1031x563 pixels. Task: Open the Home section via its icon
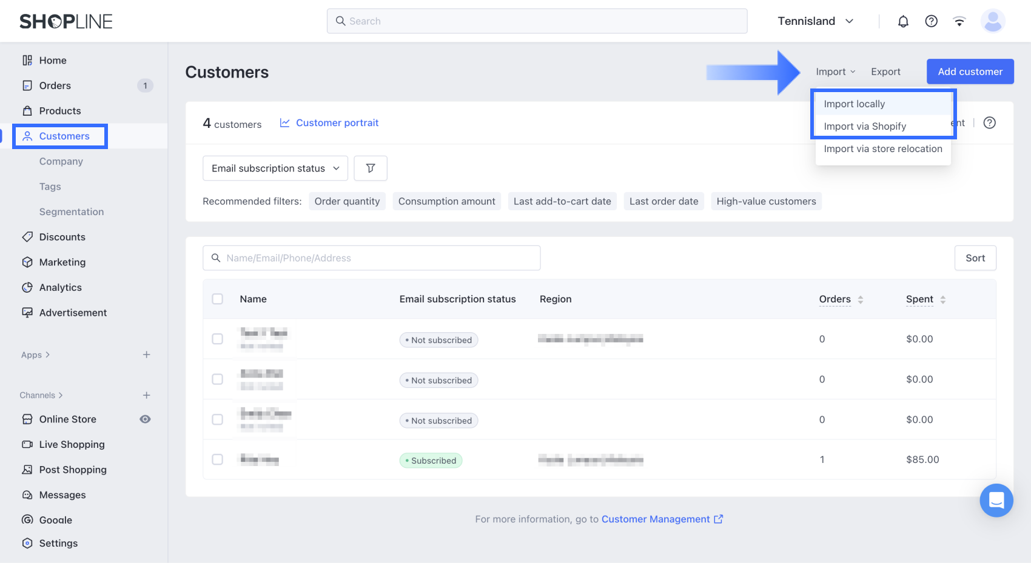tap(27, 60)
